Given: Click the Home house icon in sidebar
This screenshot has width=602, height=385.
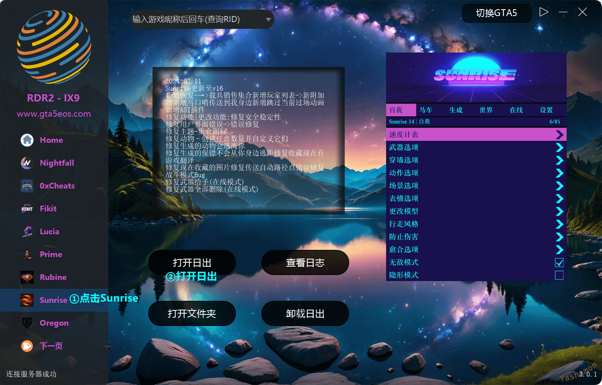Looking at the screenshot, I should point(27,140).
